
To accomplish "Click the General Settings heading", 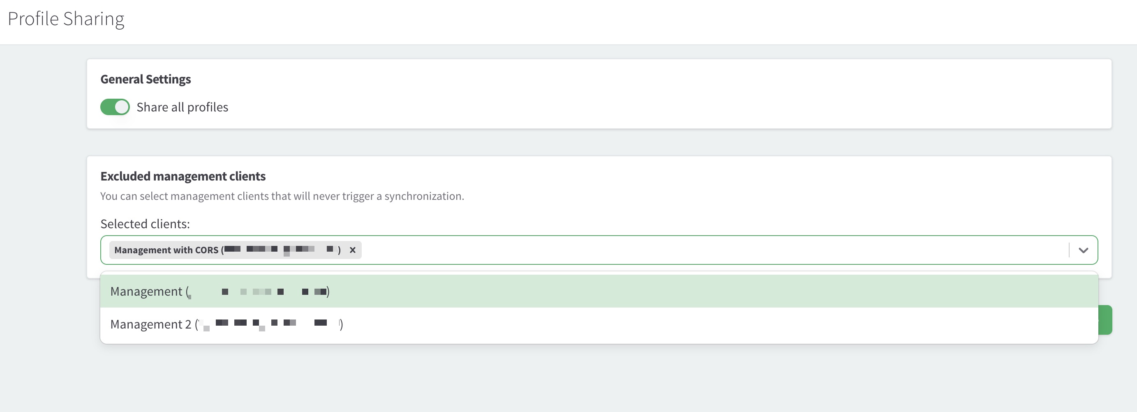I will click(146, 79).
